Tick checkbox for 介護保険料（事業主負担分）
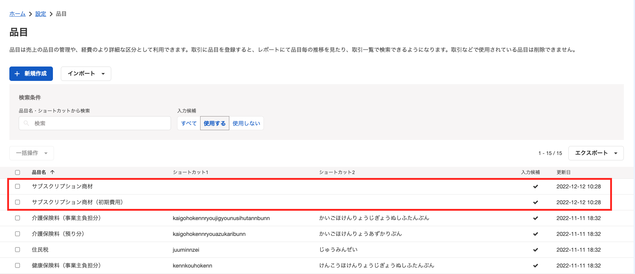Screen dimensions: 635x274 pos(18,218)
